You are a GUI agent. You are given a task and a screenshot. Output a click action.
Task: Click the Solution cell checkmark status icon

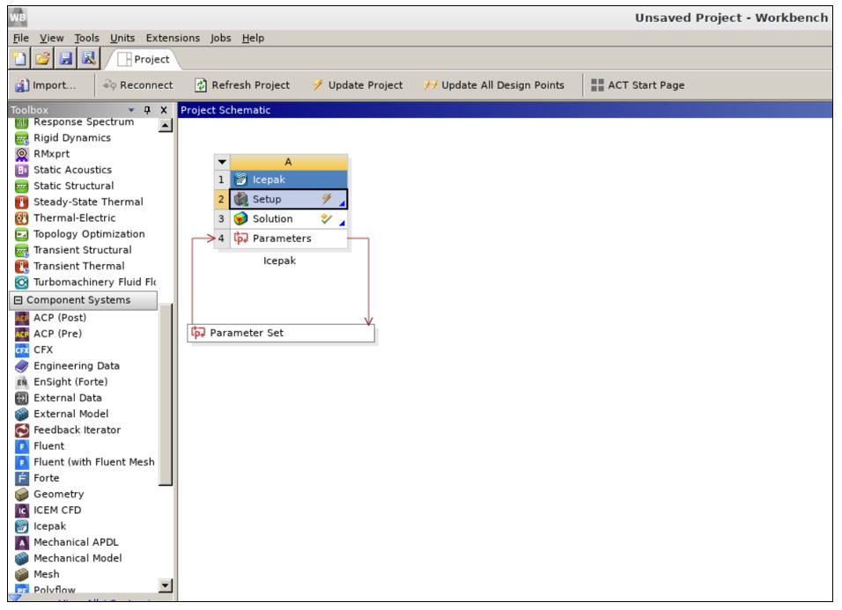(327, 218)
